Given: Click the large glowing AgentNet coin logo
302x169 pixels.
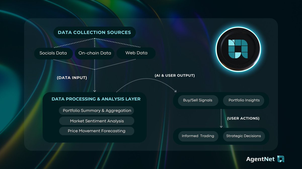Looking at the screenshot, I should tap(238, 49).
